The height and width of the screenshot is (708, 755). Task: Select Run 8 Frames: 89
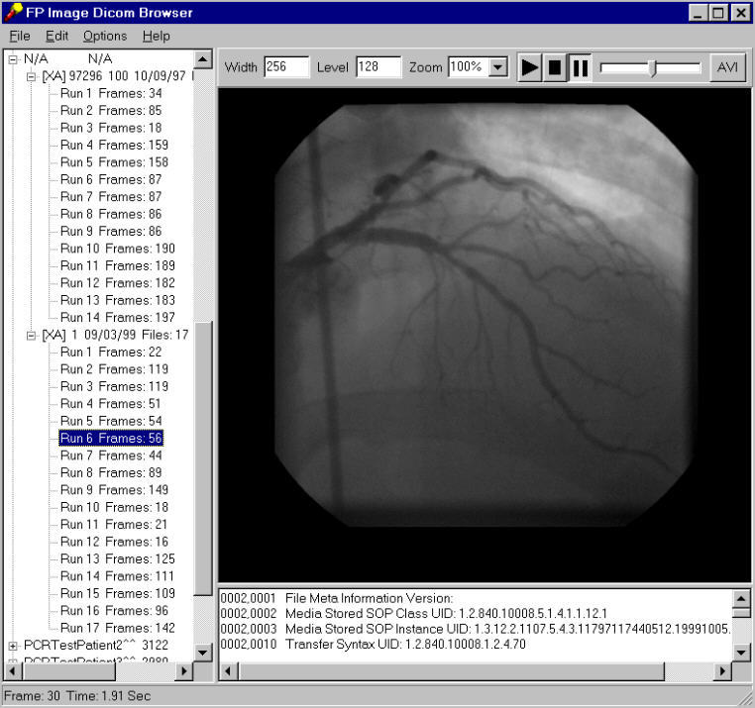tap(111, 472)
